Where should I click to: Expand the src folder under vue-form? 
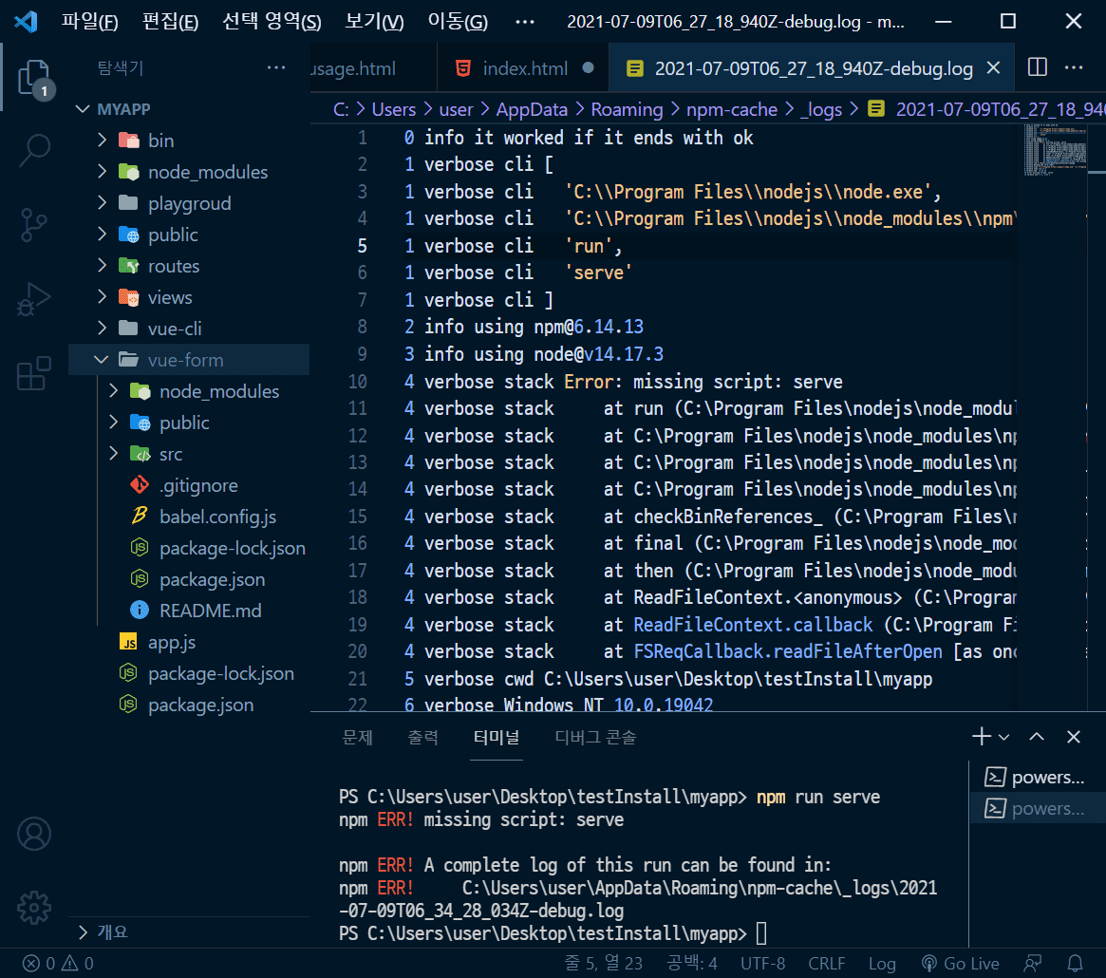[x=189, y=454]
